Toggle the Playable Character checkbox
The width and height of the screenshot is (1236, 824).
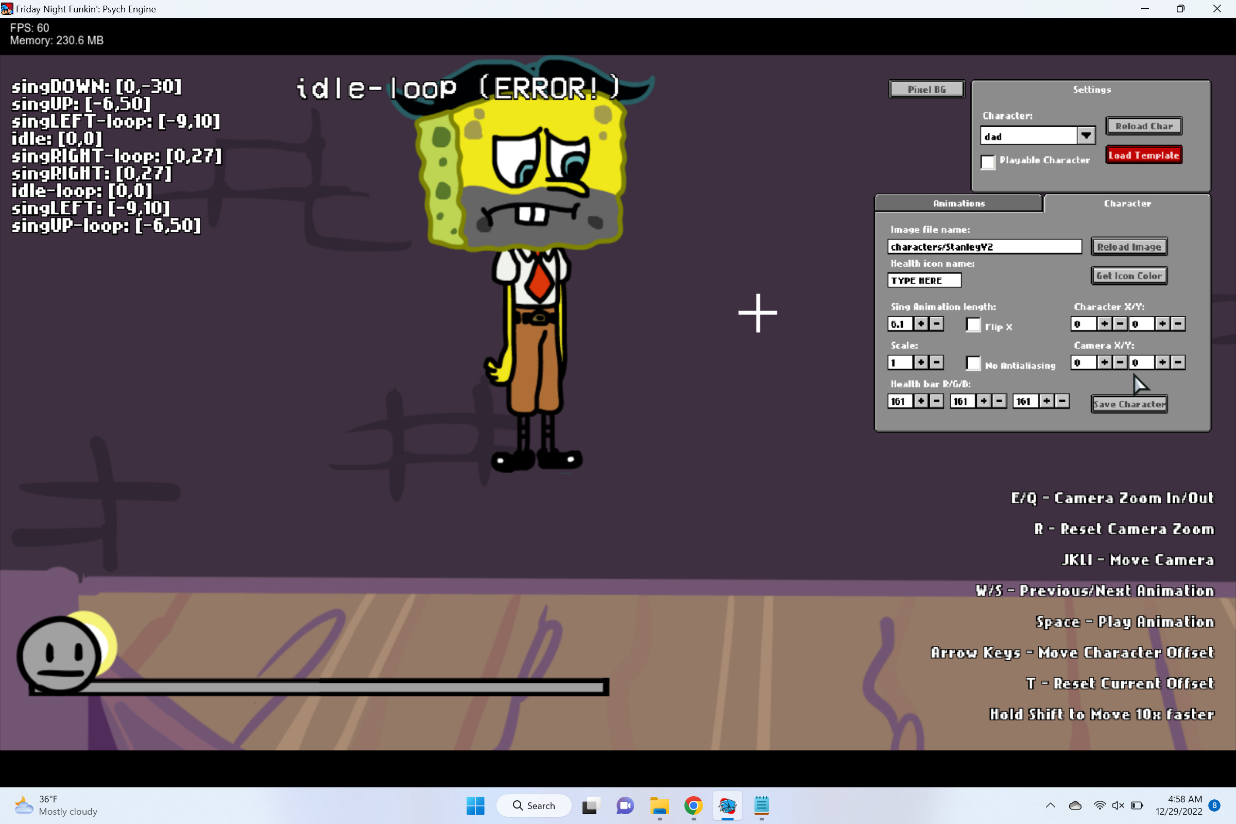pyautogui.click(x=988, y=161)
